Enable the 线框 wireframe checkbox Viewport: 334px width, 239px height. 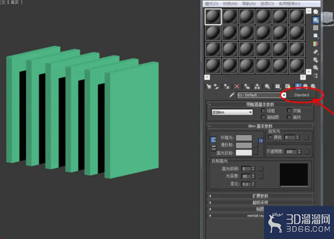[x=263, y=110]
